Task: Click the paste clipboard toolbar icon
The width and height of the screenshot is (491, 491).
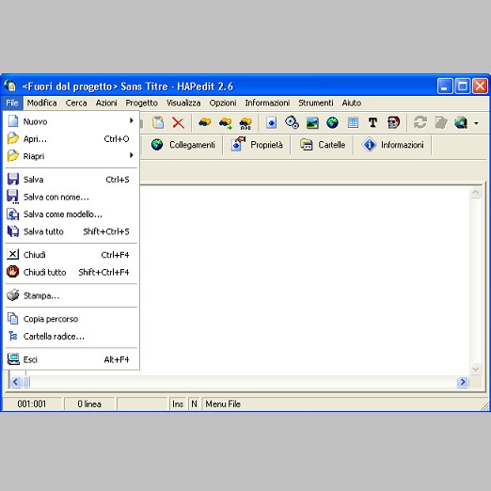Action: tap(158, 122)
